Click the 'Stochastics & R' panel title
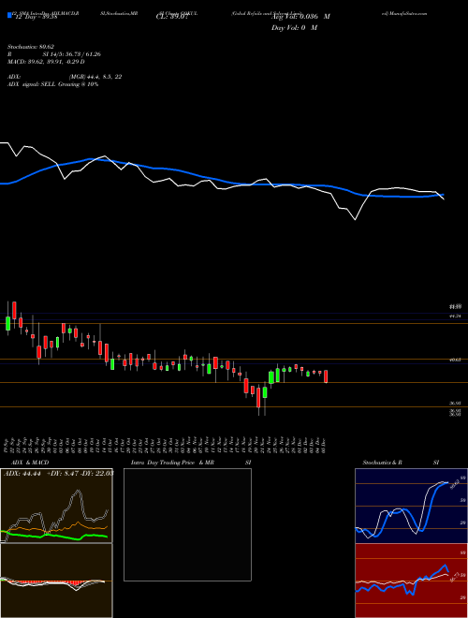Image resolution: width=468 pixels, height=618 pixels. click(x=383, y=463)
